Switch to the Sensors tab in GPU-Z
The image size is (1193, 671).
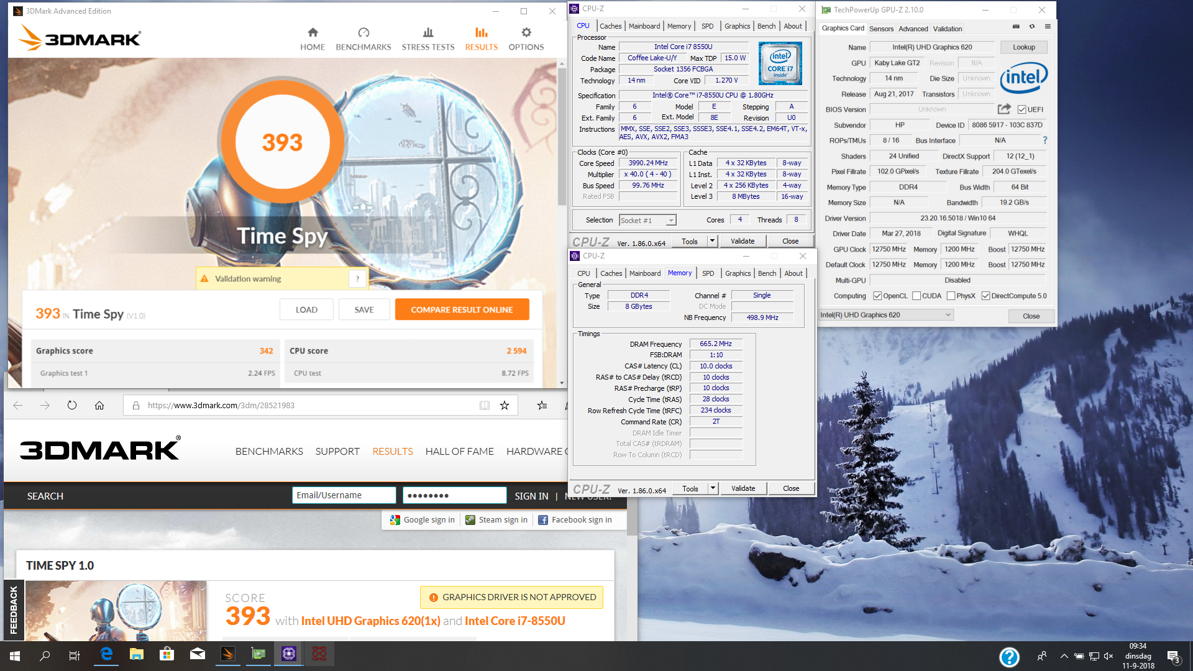point(881,29)
